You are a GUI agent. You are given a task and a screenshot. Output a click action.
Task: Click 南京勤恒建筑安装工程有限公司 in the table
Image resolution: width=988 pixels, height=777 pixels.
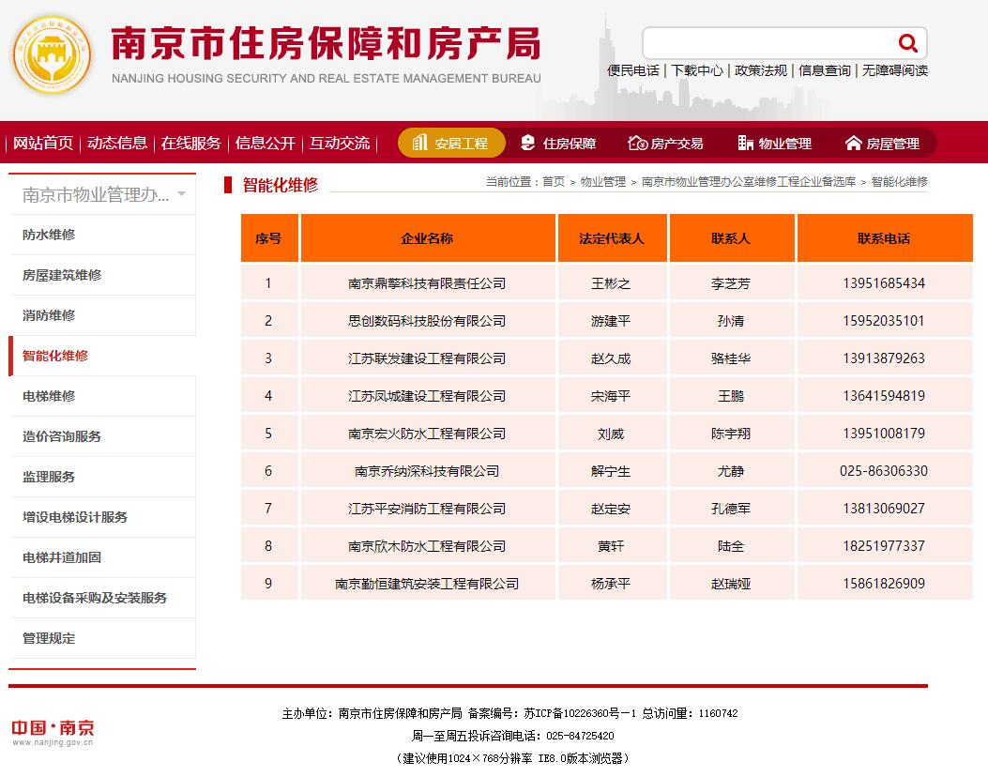point(427,584)
